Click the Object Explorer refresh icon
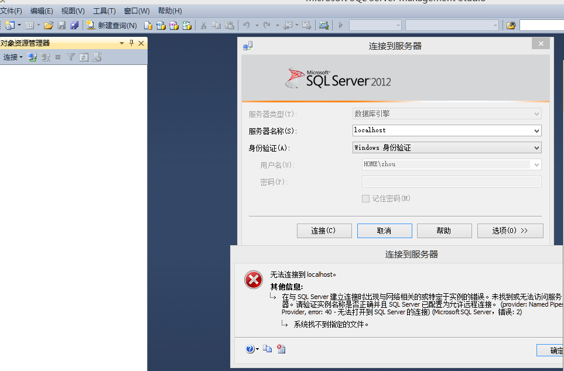The image size is (564, 371). [84, 57]
